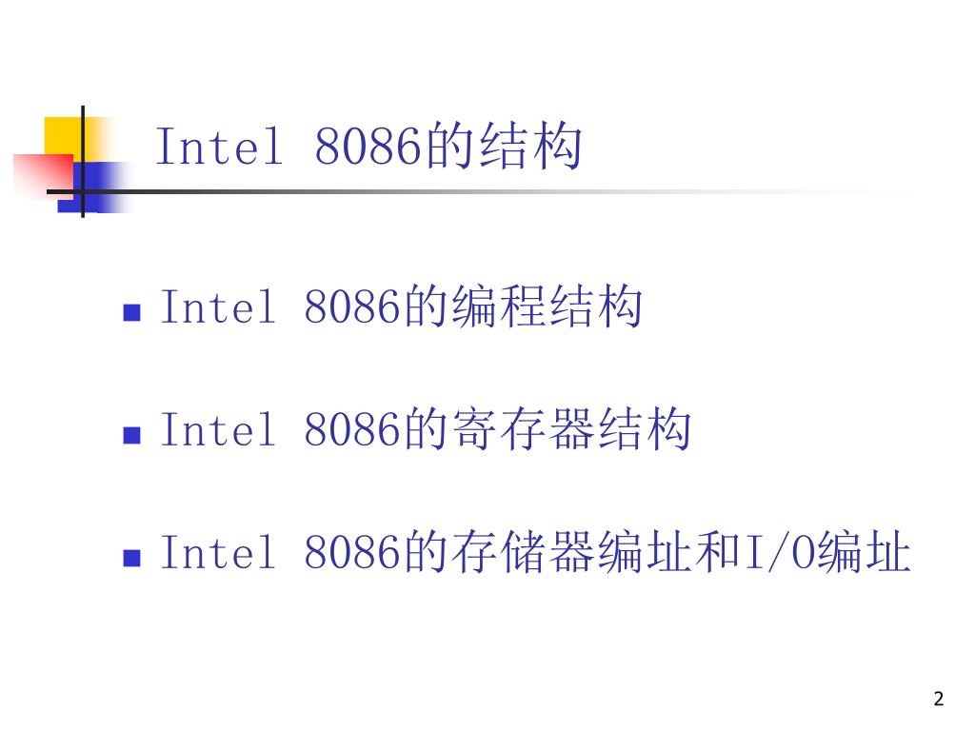Click the vertical black line in title decoration
The width and height of the screenshot is (975, 731).
pyautogui.click(x=83, y=162)
